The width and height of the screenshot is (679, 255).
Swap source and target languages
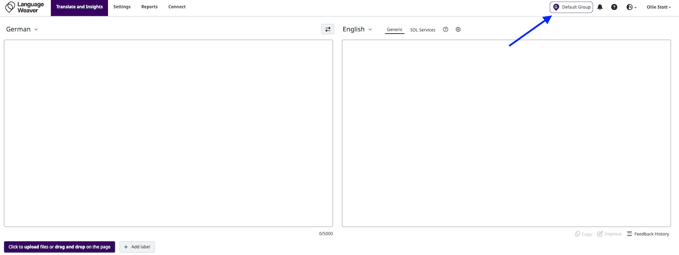click(328, 30)
